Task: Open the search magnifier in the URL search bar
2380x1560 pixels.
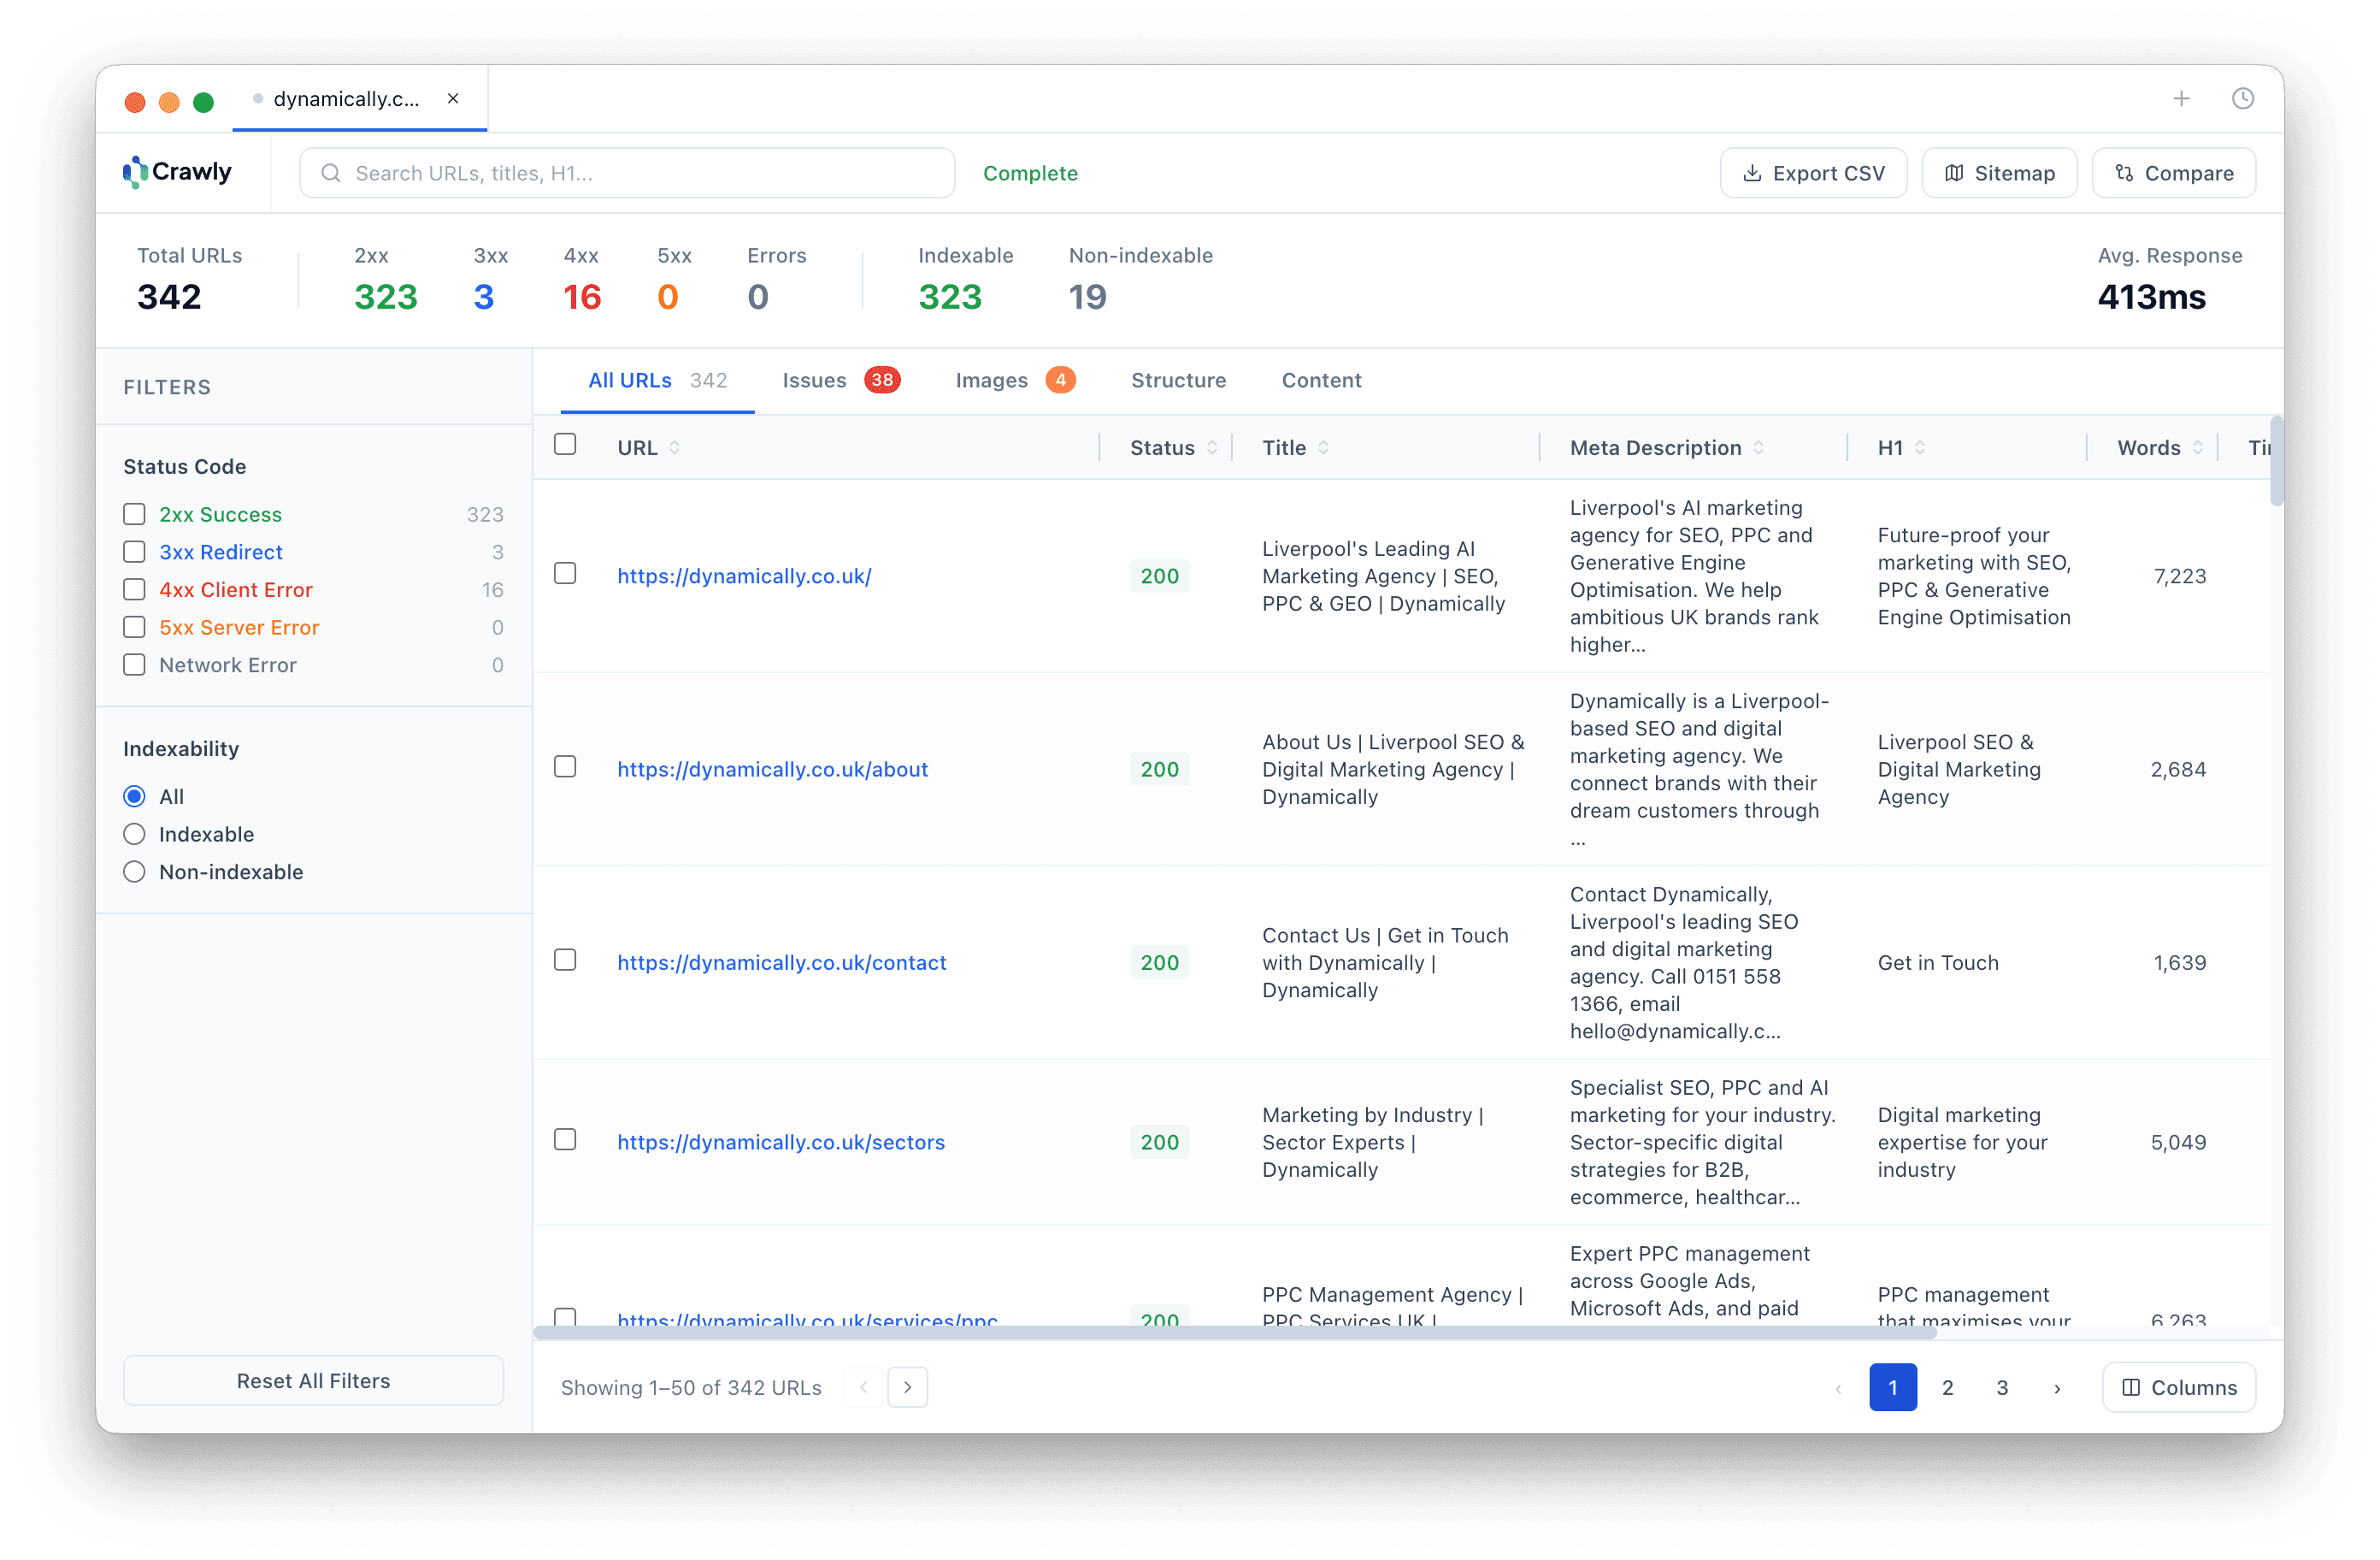Action: (330, 172)
